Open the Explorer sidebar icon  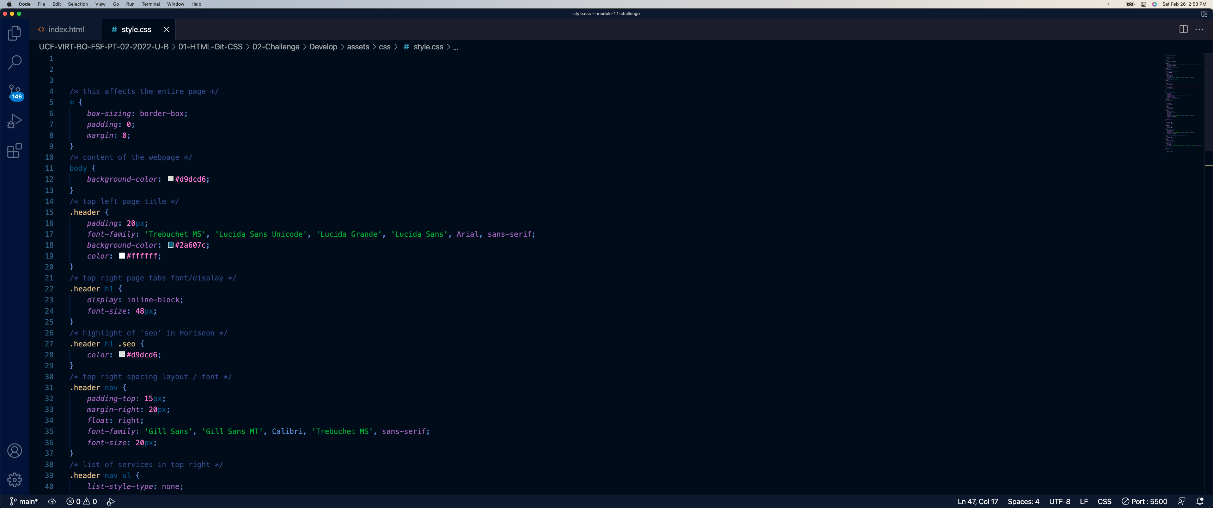point(14,33)
